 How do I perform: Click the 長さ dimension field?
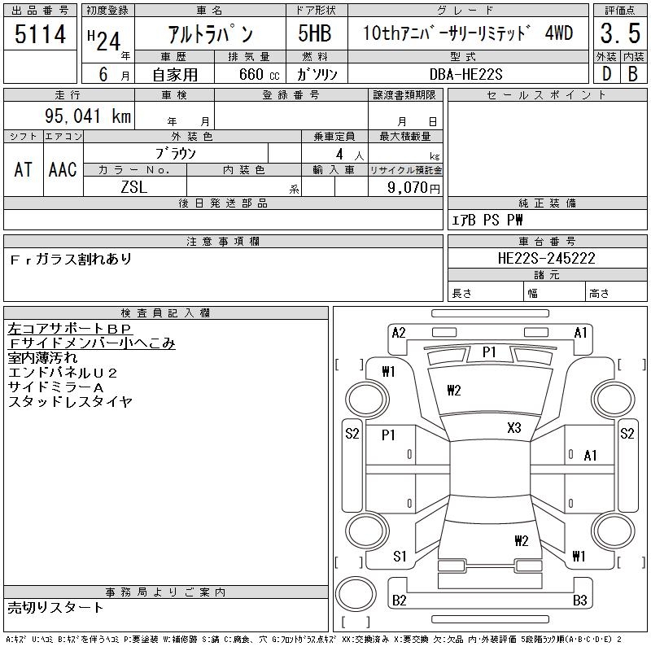(x=485, y=293)
